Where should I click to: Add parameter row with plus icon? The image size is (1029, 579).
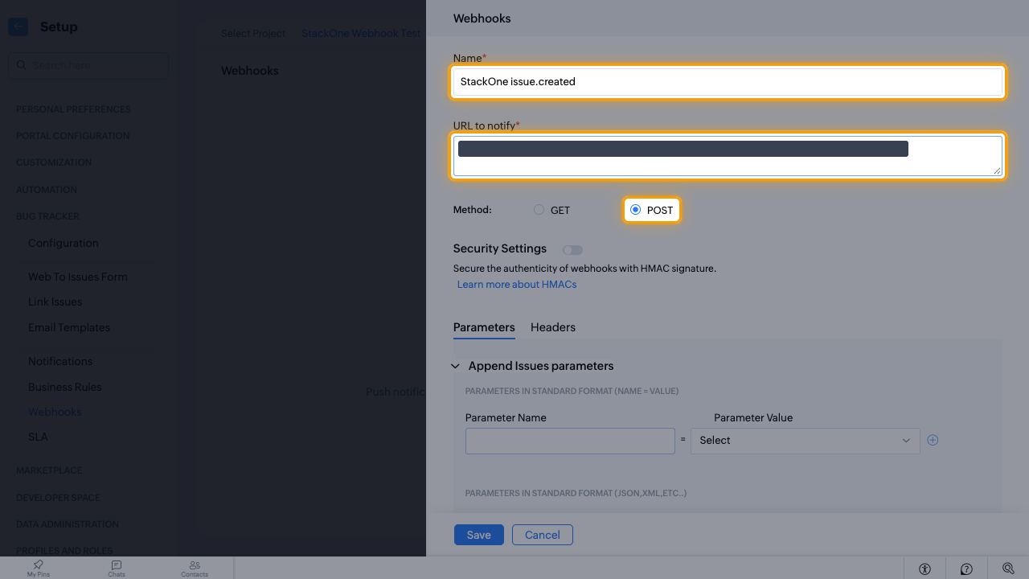(x=933, y=440)
